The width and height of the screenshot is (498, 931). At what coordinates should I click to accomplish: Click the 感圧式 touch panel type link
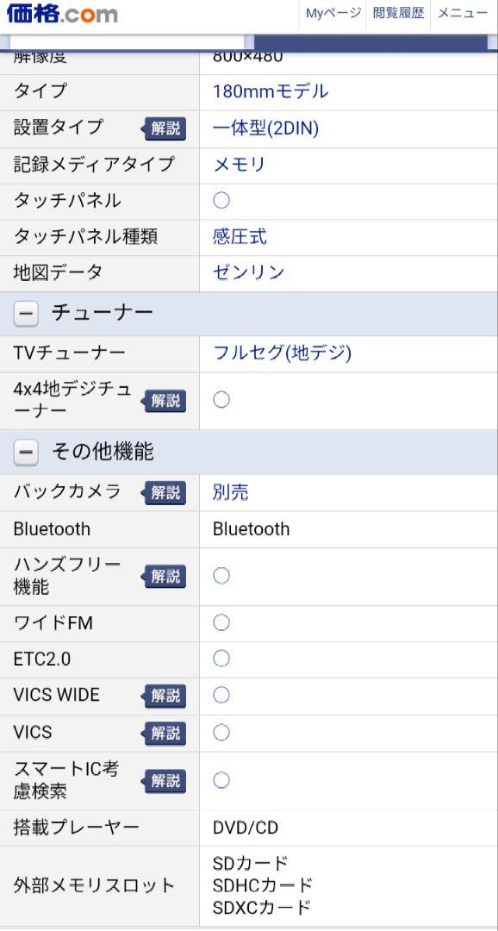point(240,237)
